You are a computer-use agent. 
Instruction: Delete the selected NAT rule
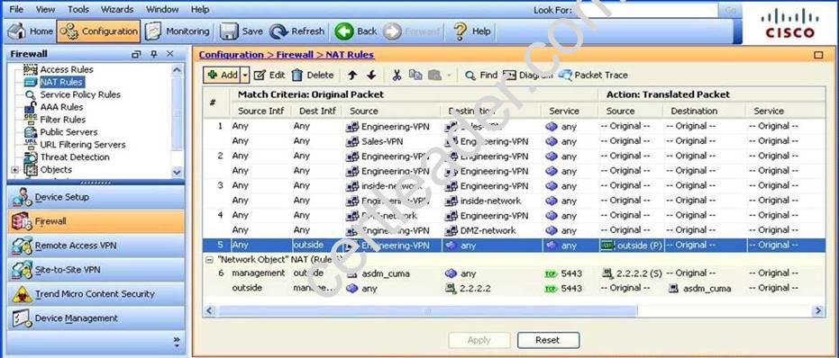click(313, 76)
